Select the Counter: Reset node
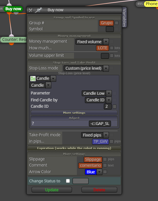158x201 pixels. point(13,40)
